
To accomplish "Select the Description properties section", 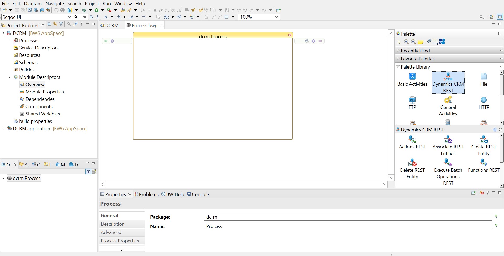I will point(122,224).
